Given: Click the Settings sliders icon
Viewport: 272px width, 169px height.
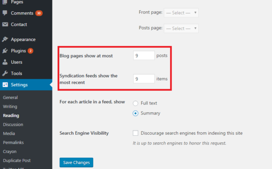Looking at the screenshot, I should tap(5, 84).
